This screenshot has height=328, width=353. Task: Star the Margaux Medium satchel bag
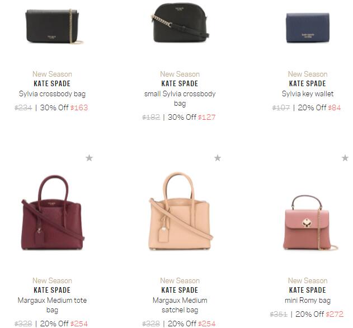218,158
